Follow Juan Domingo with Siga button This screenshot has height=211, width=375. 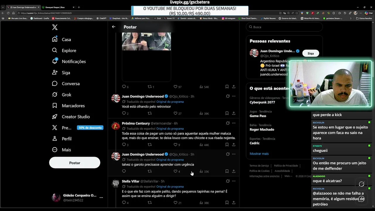(311, 53)
